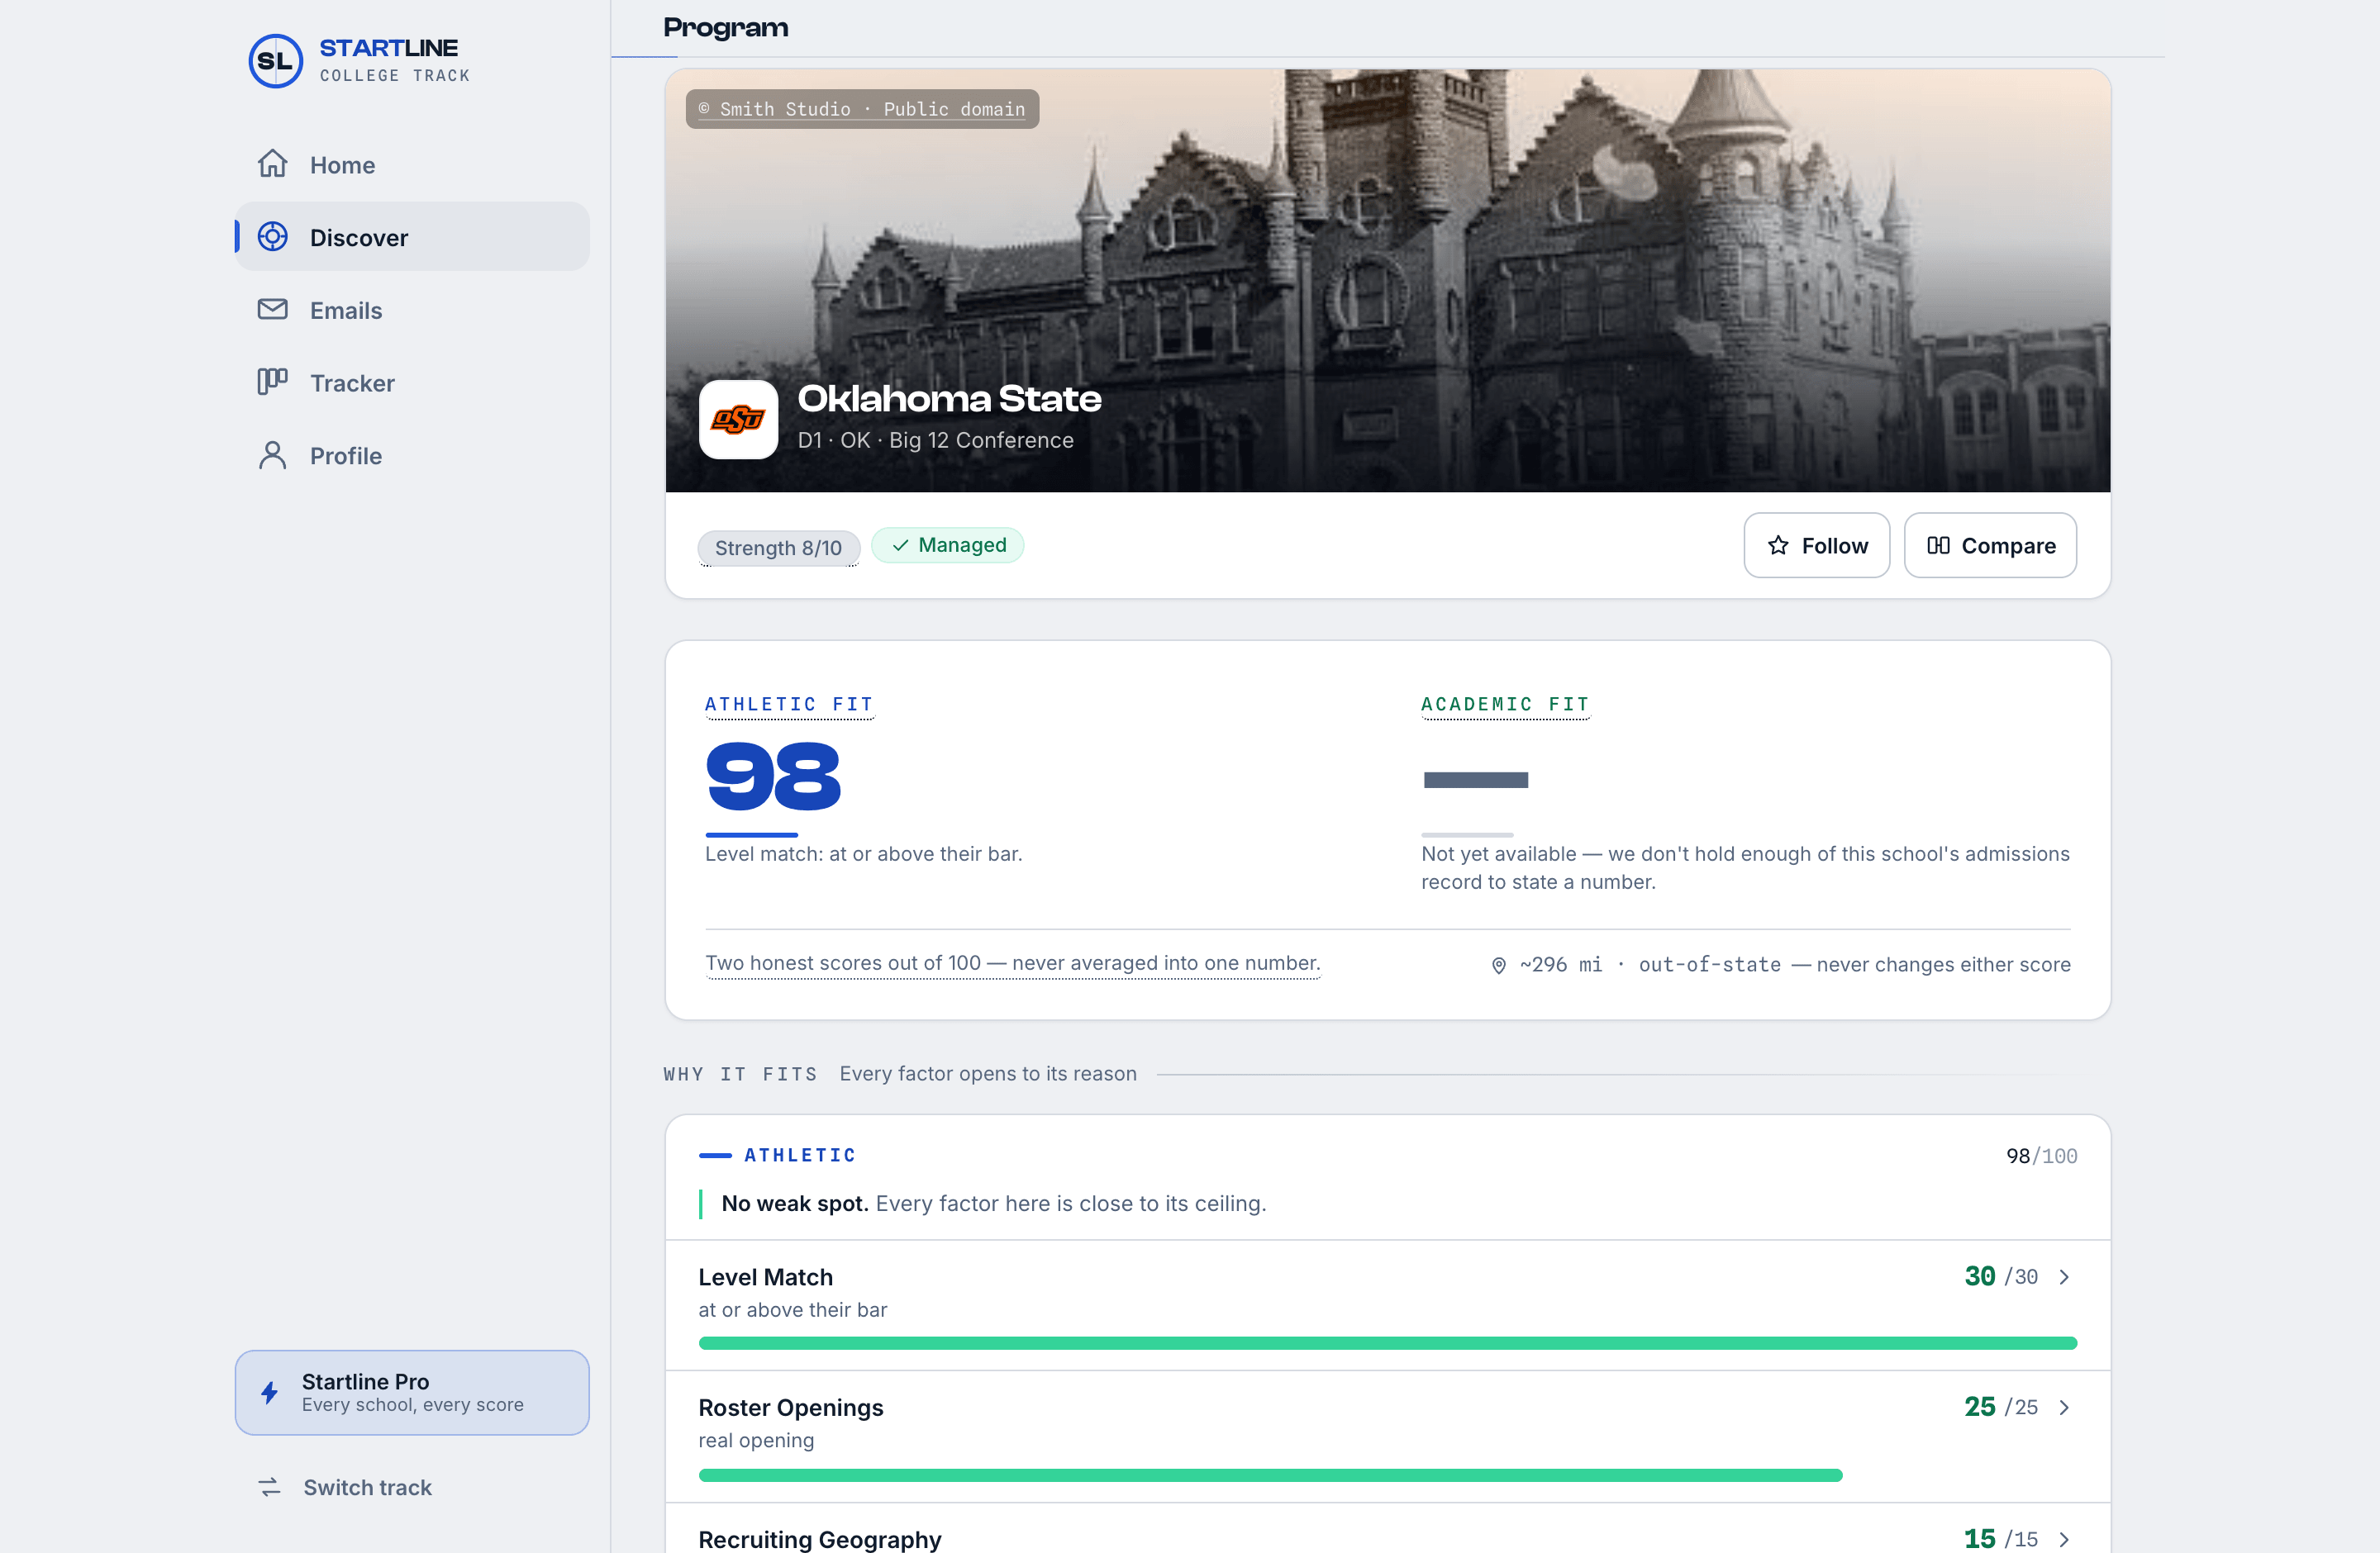This screenshot has height=1553, width=2380.
Task: Click the Startline SL logo icon
Action: tap(275, 61)
